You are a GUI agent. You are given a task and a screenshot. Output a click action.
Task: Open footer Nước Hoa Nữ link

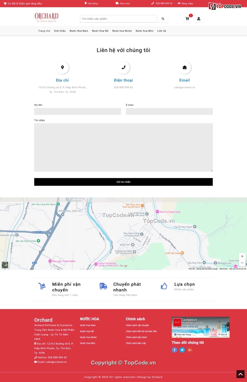coord(87,331)
